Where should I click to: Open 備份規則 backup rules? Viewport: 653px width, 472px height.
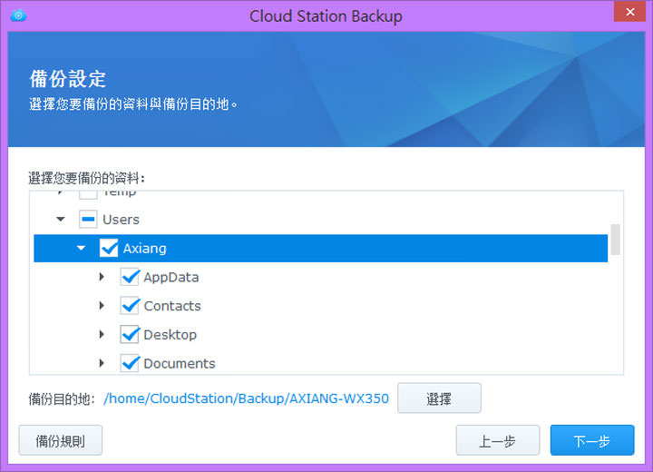60,441
